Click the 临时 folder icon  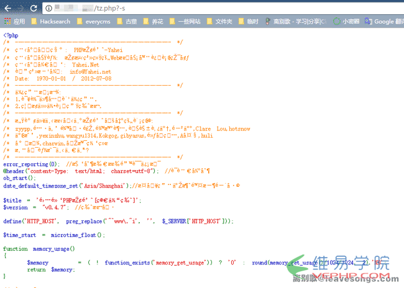click(241, 21)
